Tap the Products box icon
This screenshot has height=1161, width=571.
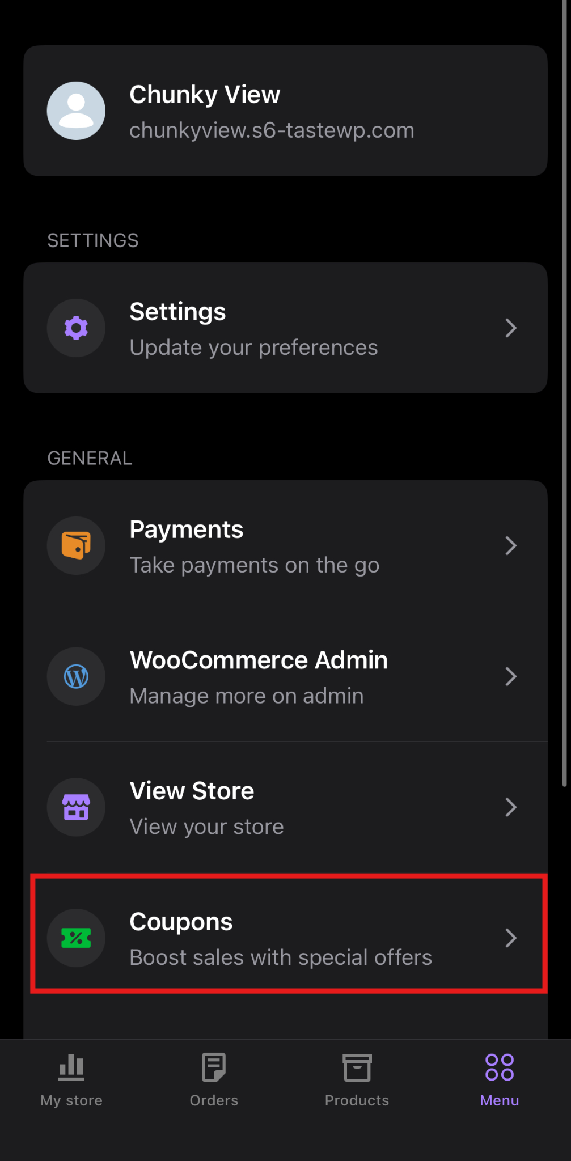tap(357, 1067)
